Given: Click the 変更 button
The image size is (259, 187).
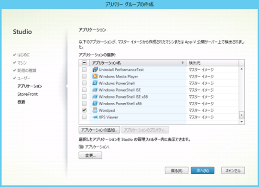Looking at the screenshot, I should click(x=90, y=156).
